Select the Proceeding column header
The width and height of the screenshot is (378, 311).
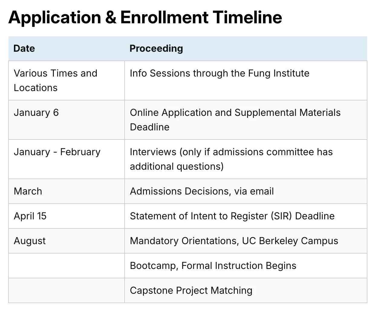click(156, 48)
